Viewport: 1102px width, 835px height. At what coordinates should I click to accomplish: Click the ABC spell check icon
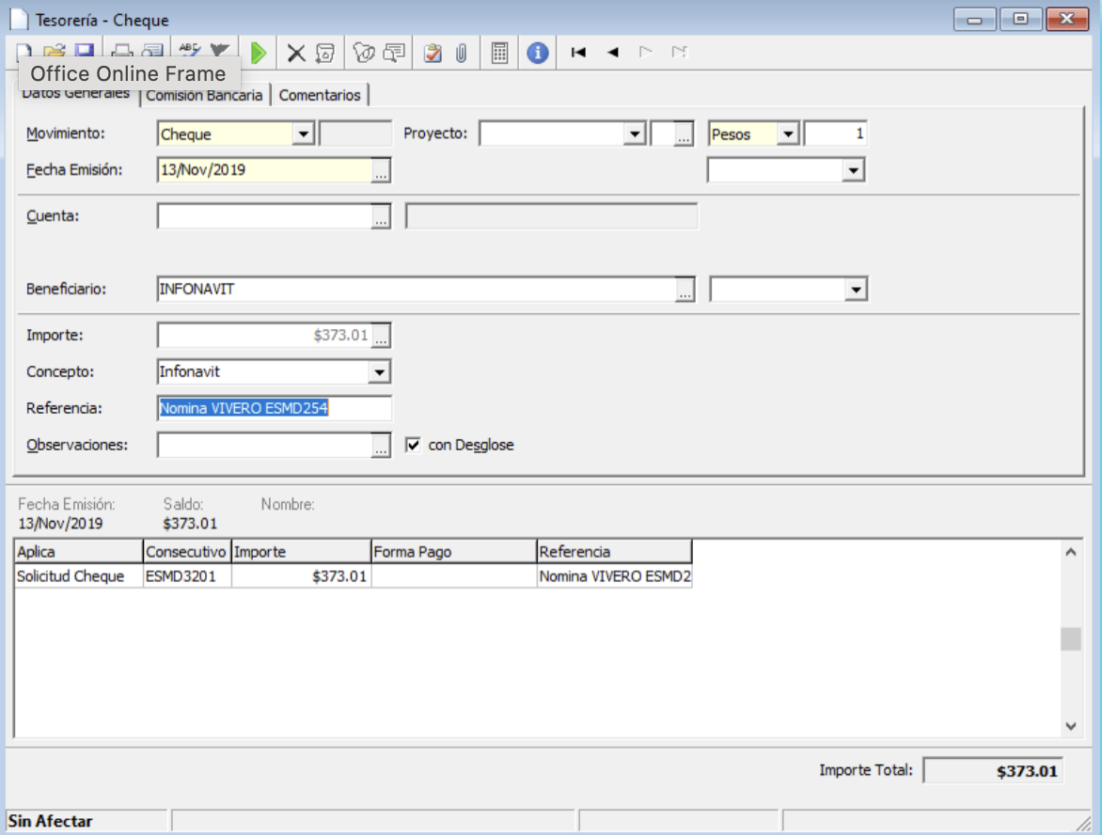[x=190, y=51]
